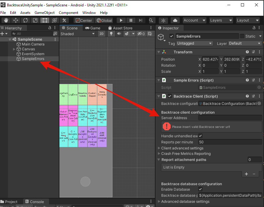The image size is (264, 207).
Task: Open the Component menu
Action: pyautogui.click(x=69, y=13)
